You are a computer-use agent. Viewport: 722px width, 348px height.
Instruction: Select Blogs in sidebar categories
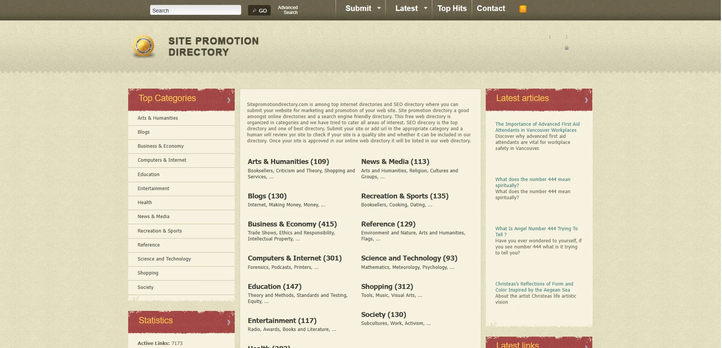[144, 132]
